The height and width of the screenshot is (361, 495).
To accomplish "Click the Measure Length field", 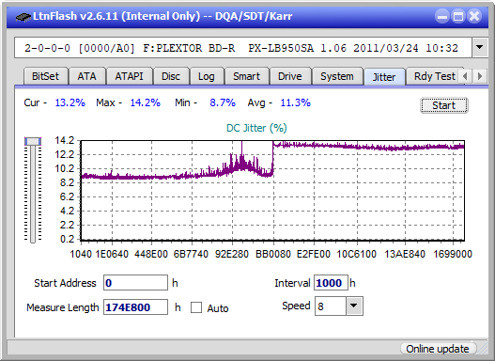I will (136, 307).
